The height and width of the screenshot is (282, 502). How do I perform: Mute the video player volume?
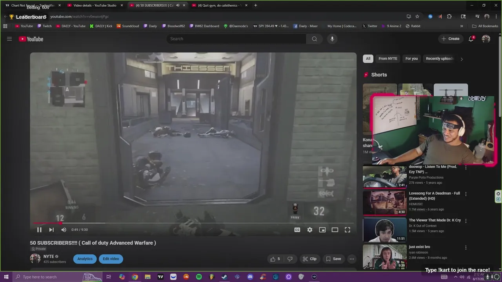tap(64, 230)
